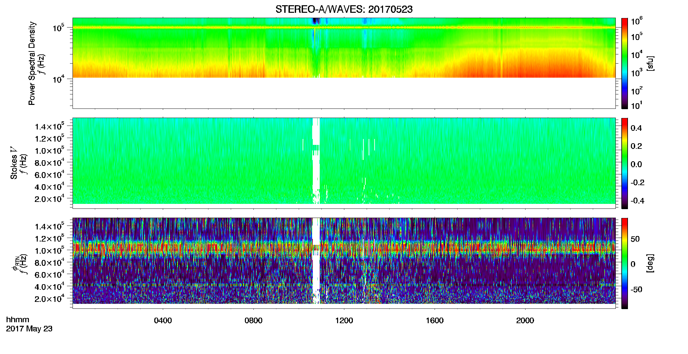Click the 0800 time tick label
The image size is (688, 354).
(x=253, y=321)
